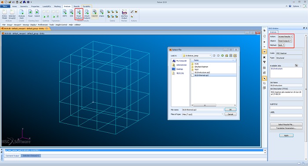Click the plus icon in side toolbar
Screen dimensions: 308x166
click(x=264, y=42)
